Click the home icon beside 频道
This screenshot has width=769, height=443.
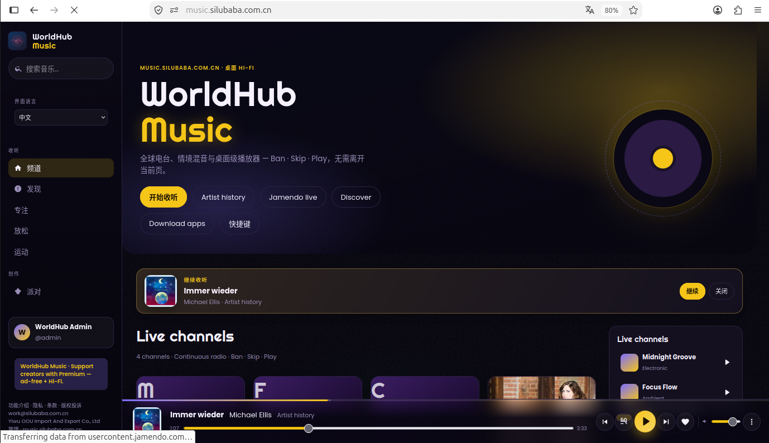coord(18,168)
